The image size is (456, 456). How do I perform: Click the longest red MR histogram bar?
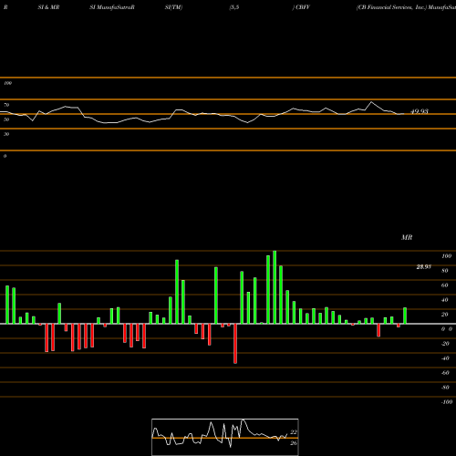[235, 344]
